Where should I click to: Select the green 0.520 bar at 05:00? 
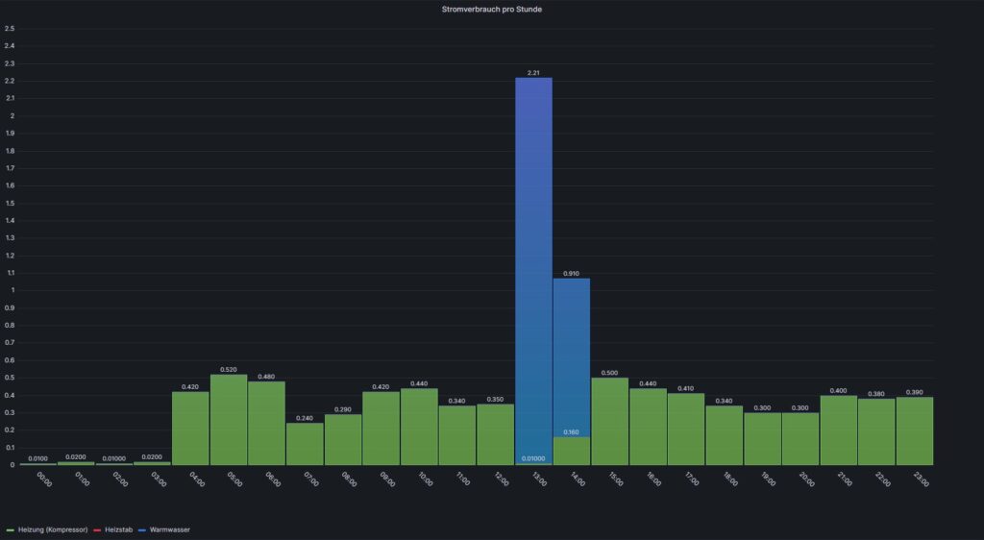click(229, 420)
